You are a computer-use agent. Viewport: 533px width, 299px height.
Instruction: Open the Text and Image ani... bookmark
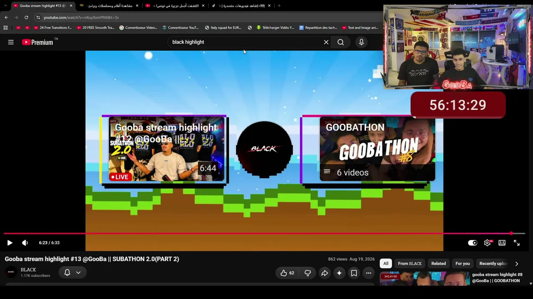(x=360, y=28)
